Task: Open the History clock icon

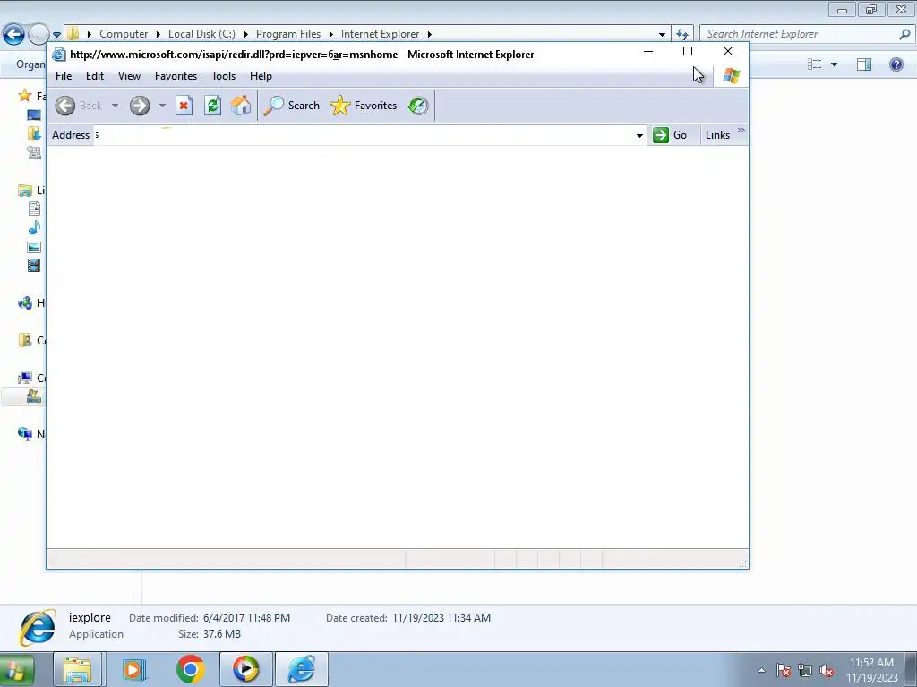Action: pyautogui.click(x=418, y=106)
